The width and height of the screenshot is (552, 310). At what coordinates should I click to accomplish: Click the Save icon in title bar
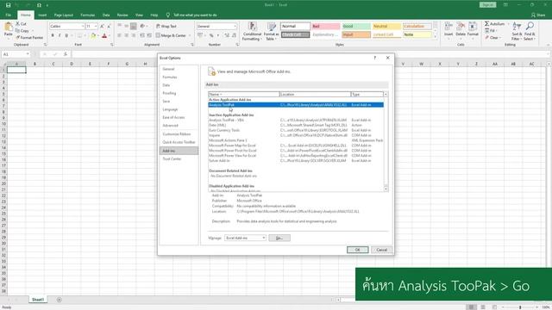8,5
